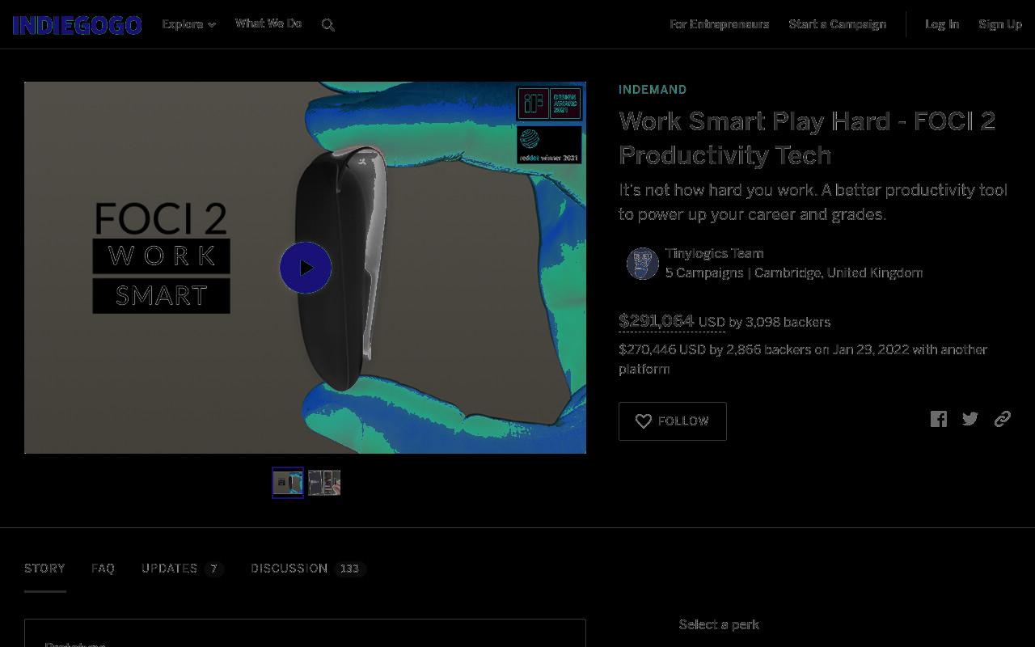Click the campaign title 'Work Smart Play Hard'
Viewport: 1035px width, 647px height.
(807, 137)
